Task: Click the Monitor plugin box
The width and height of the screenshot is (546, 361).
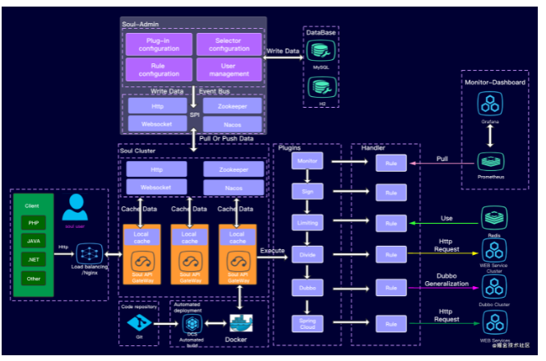Action: click(308, 161)
